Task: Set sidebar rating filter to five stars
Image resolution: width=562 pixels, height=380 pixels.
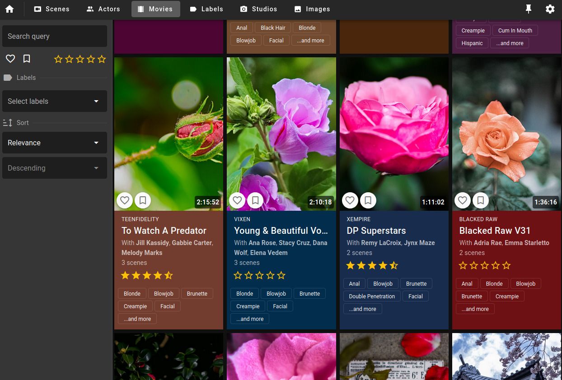Action: pos(102,59)
